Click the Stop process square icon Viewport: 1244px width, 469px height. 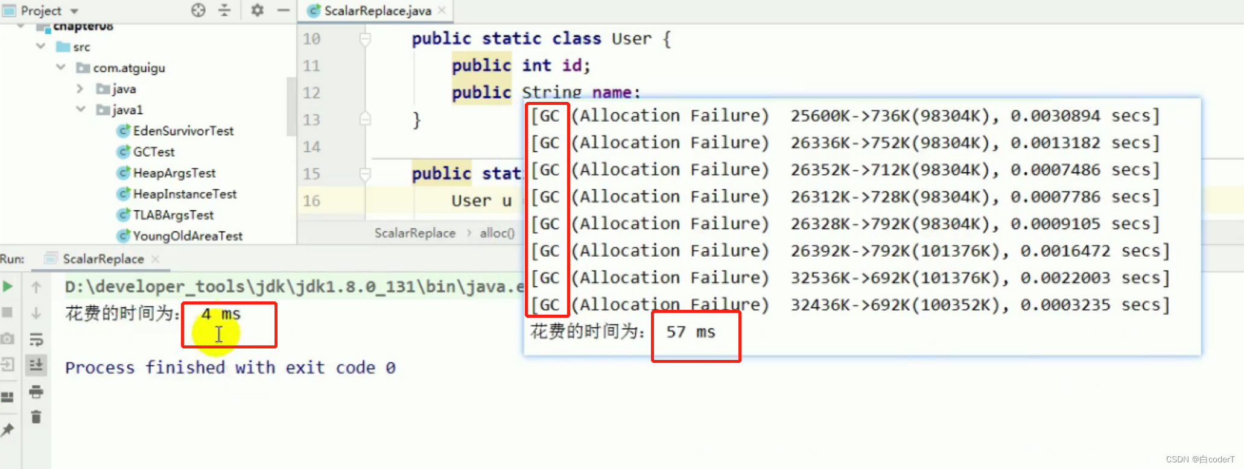8,312
